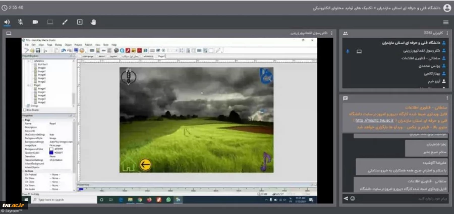Click the user profile avatar icon
Screen dimensions: 454x214
[x=446, y=8]
